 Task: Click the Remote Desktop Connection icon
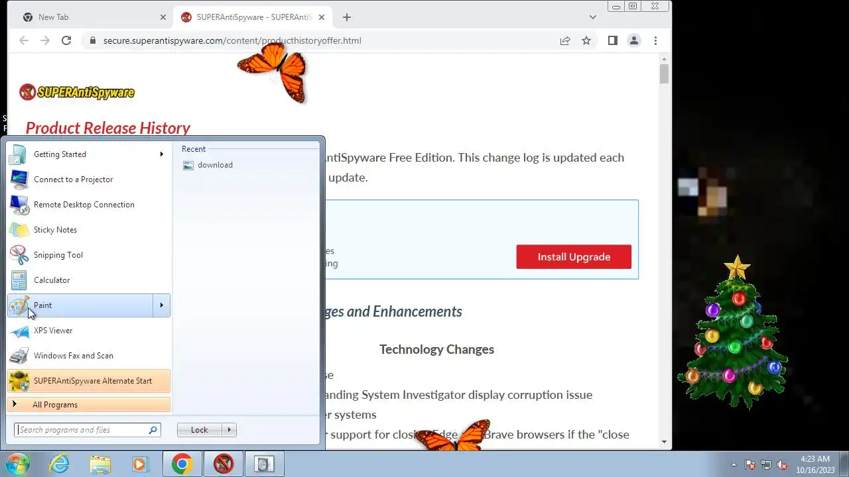click(x=19, y=205)
